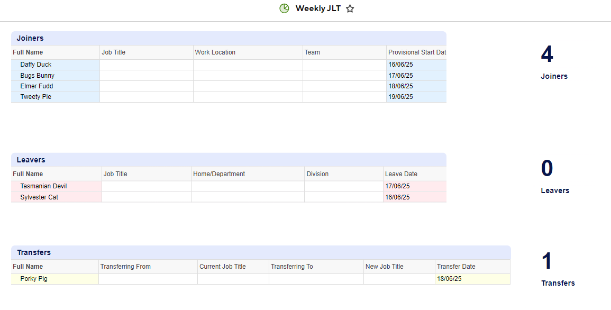Click Sylvester Cat's empty Division cell
Screen dimensions: 611x310
pos(344,197)
